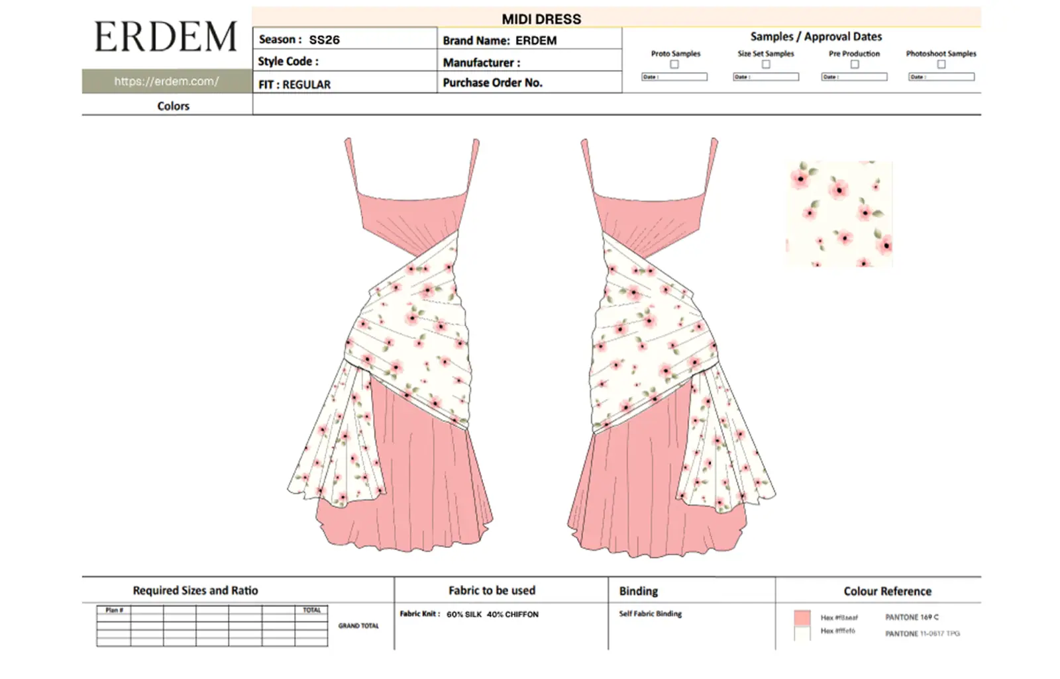Click the Fabric to be used heading
This screenshot has height=679, width=1060.
click(x=492, y=590)
